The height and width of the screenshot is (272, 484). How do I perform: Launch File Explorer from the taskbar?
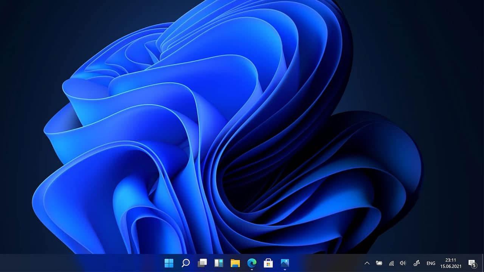tap(234, 263)
